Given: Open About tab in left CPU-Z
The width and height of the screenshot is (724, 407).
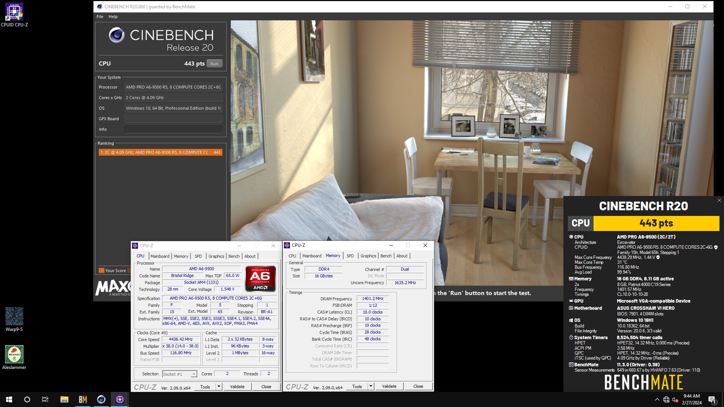Looking at the screenshot, I should click(x=250, y=256).
